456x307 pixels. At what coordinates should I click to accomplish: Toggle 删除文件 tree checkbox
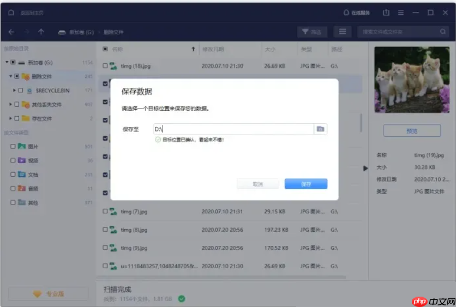[x=17, y=76]
